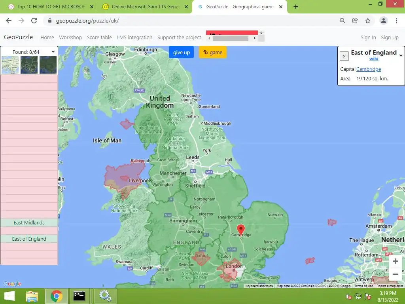This screenshot has height=304, width=405.
Task: Click the action center flag icon
Action: point(368,296)
